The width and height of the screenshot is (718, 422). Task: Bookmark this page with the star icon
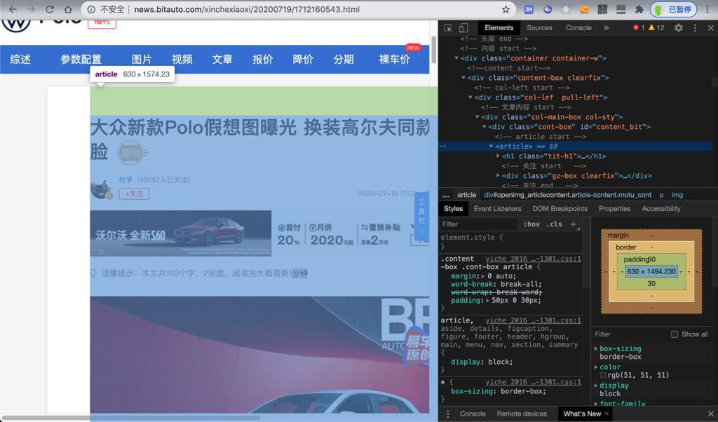[x=506, y=9]
